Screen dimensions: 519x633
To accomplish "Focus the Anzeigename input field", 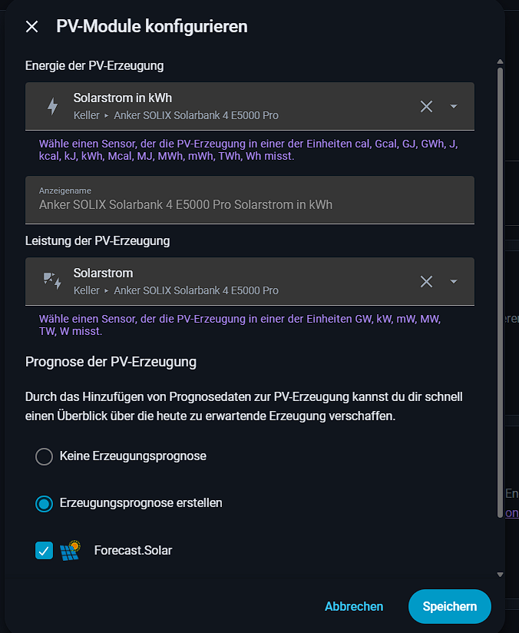I will 250,200.
